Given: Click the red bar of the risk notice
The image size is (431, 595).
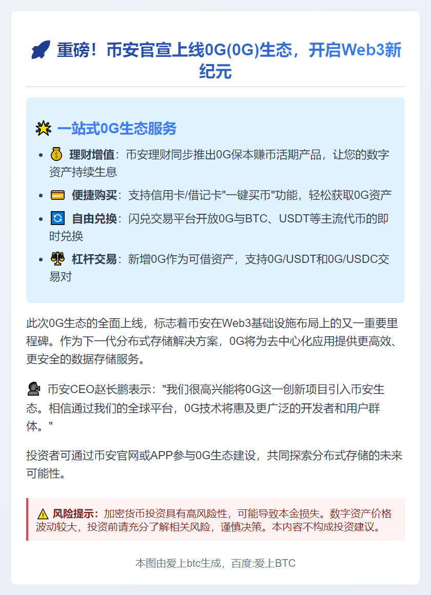Looking at the screenshot, I should (27, 519).
